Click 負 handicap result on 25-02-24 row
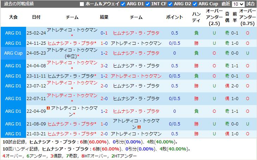Viewport: 257px width, 160px height. [196, 33]
